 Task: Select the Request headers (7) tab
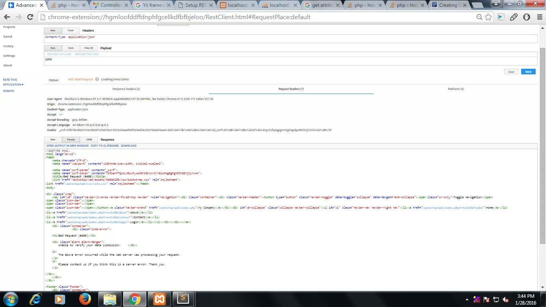coord(291,89)
